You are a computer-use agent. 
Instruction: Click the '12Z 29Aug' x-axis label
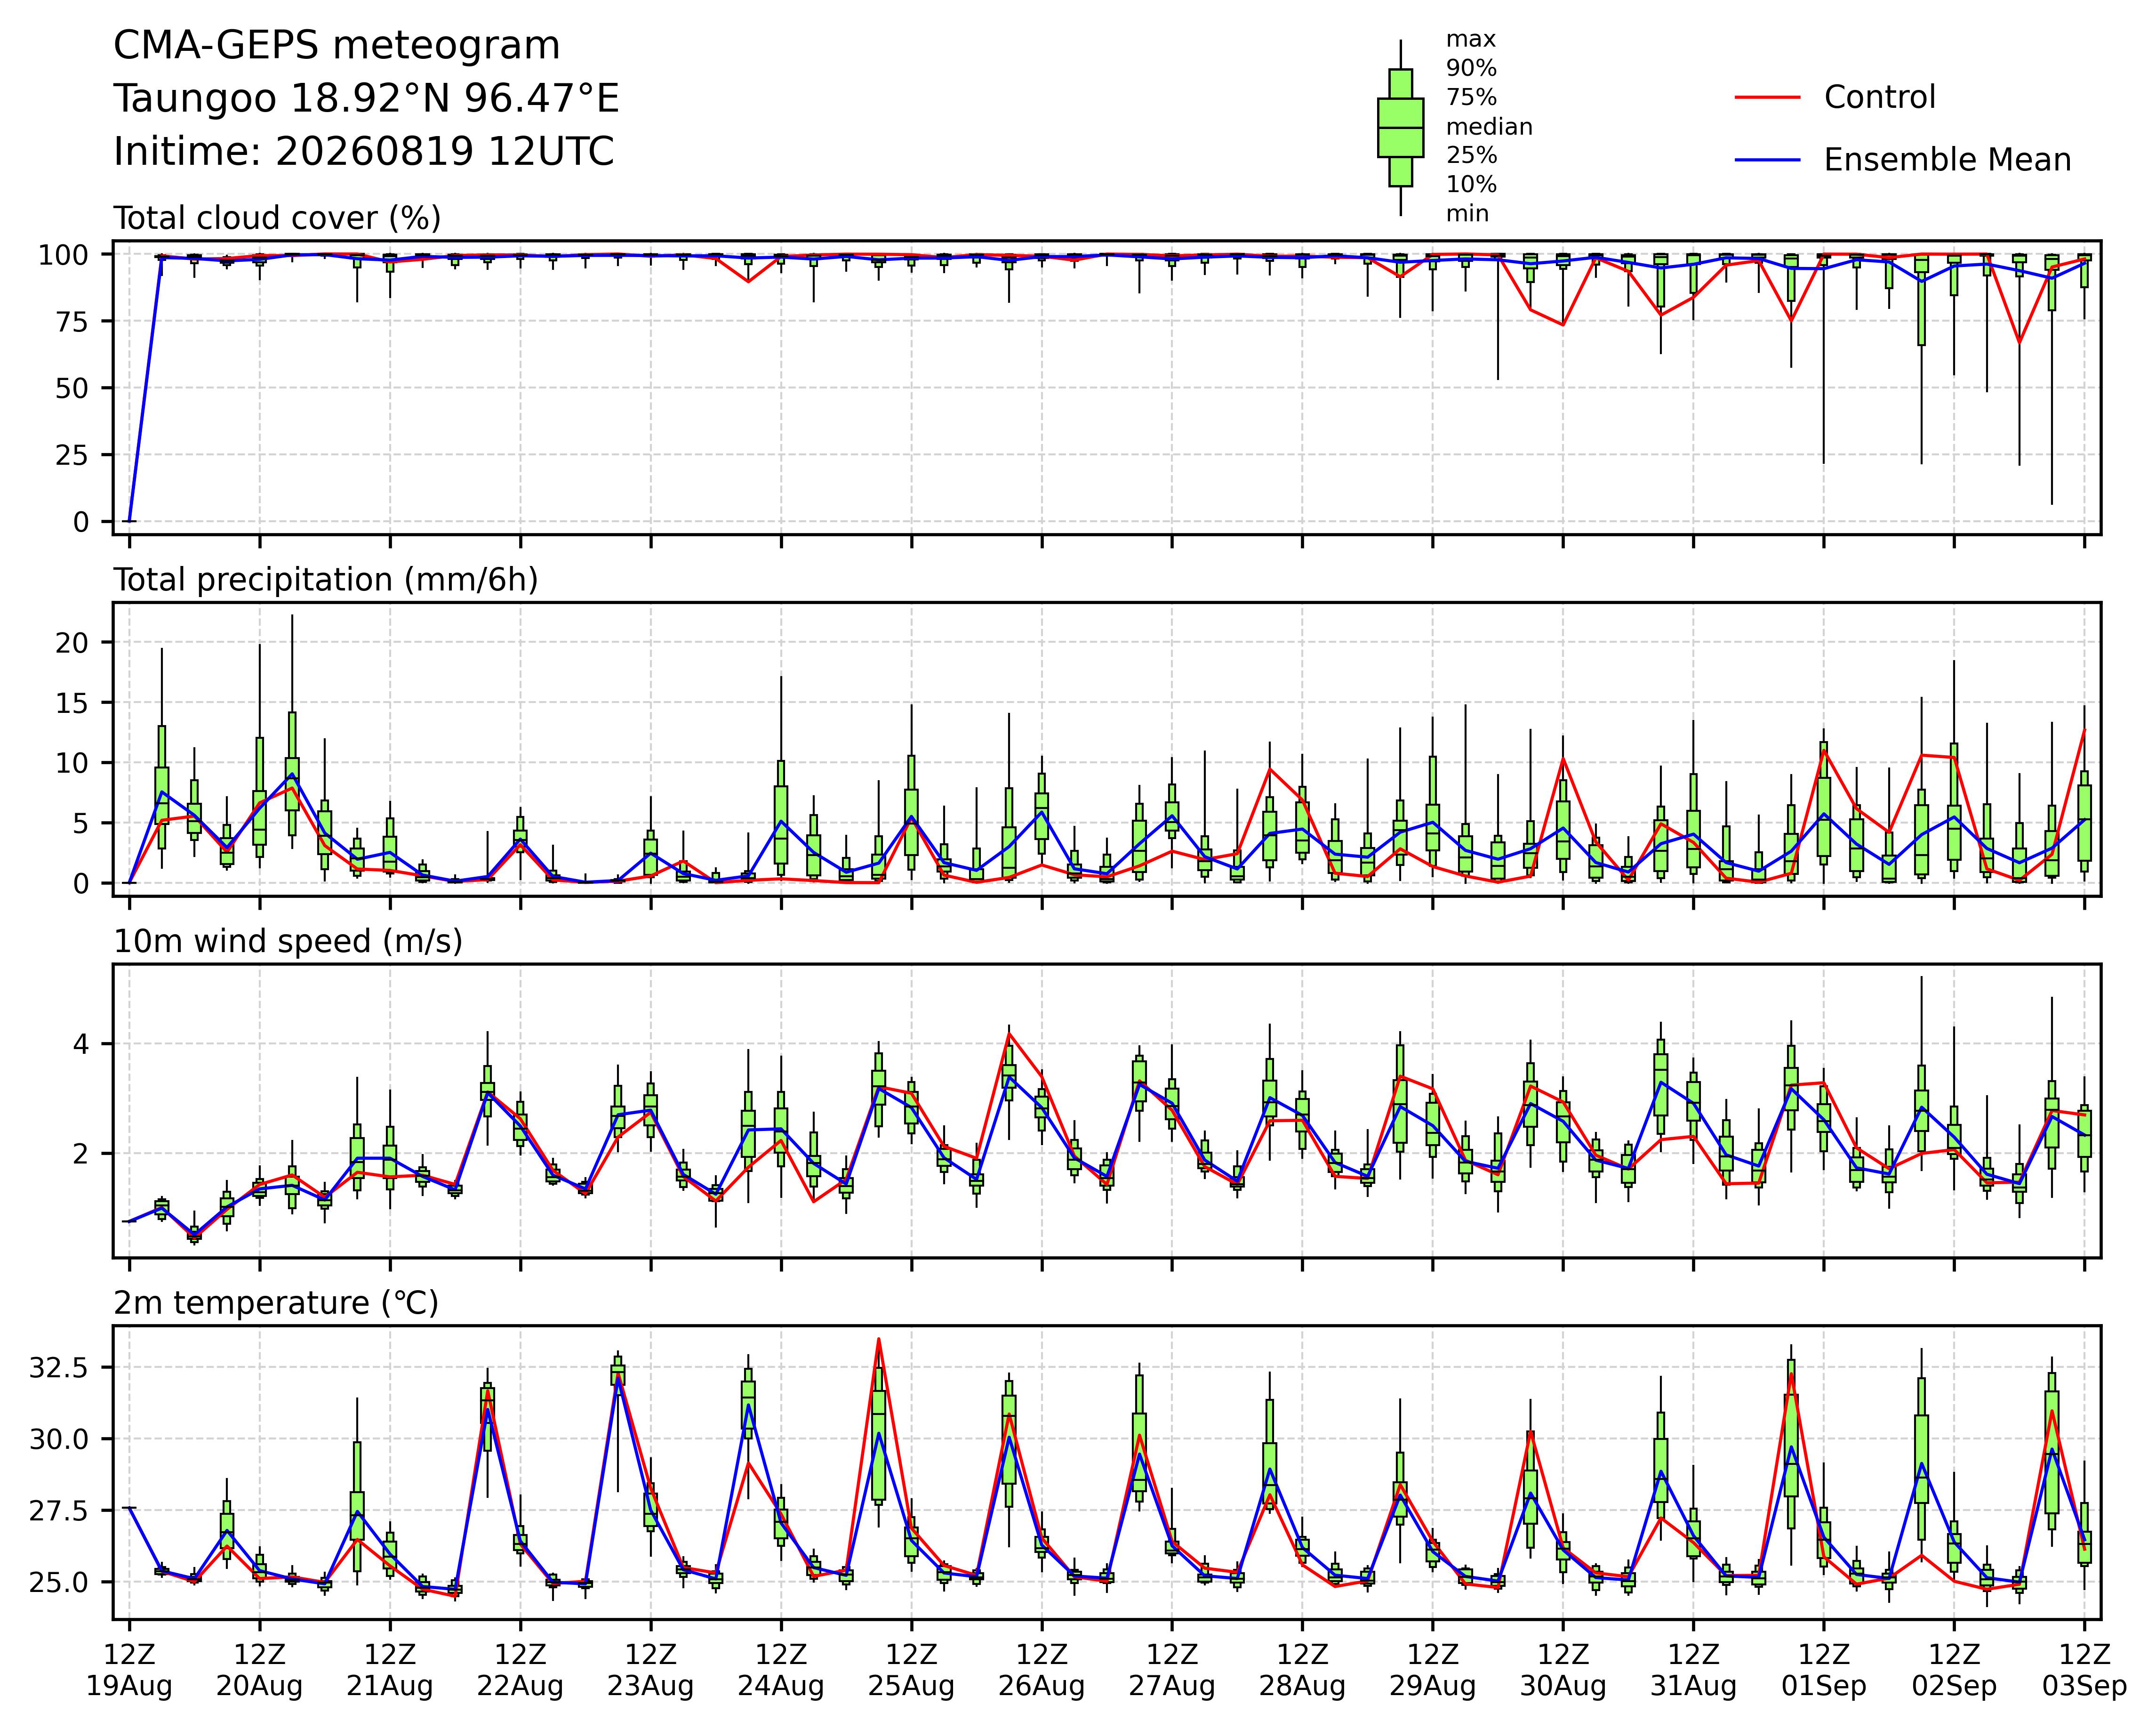click(x=1433, y=1671)
